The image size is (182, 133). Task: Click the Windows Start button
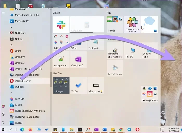[x=3, y=130]
